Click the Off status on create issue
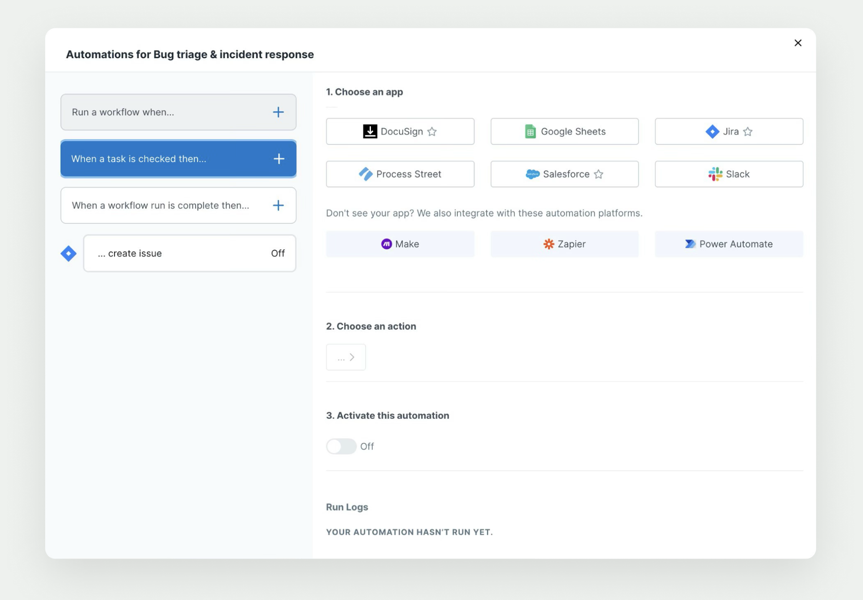Screen dimensions: 863x600 pos(278,253)
